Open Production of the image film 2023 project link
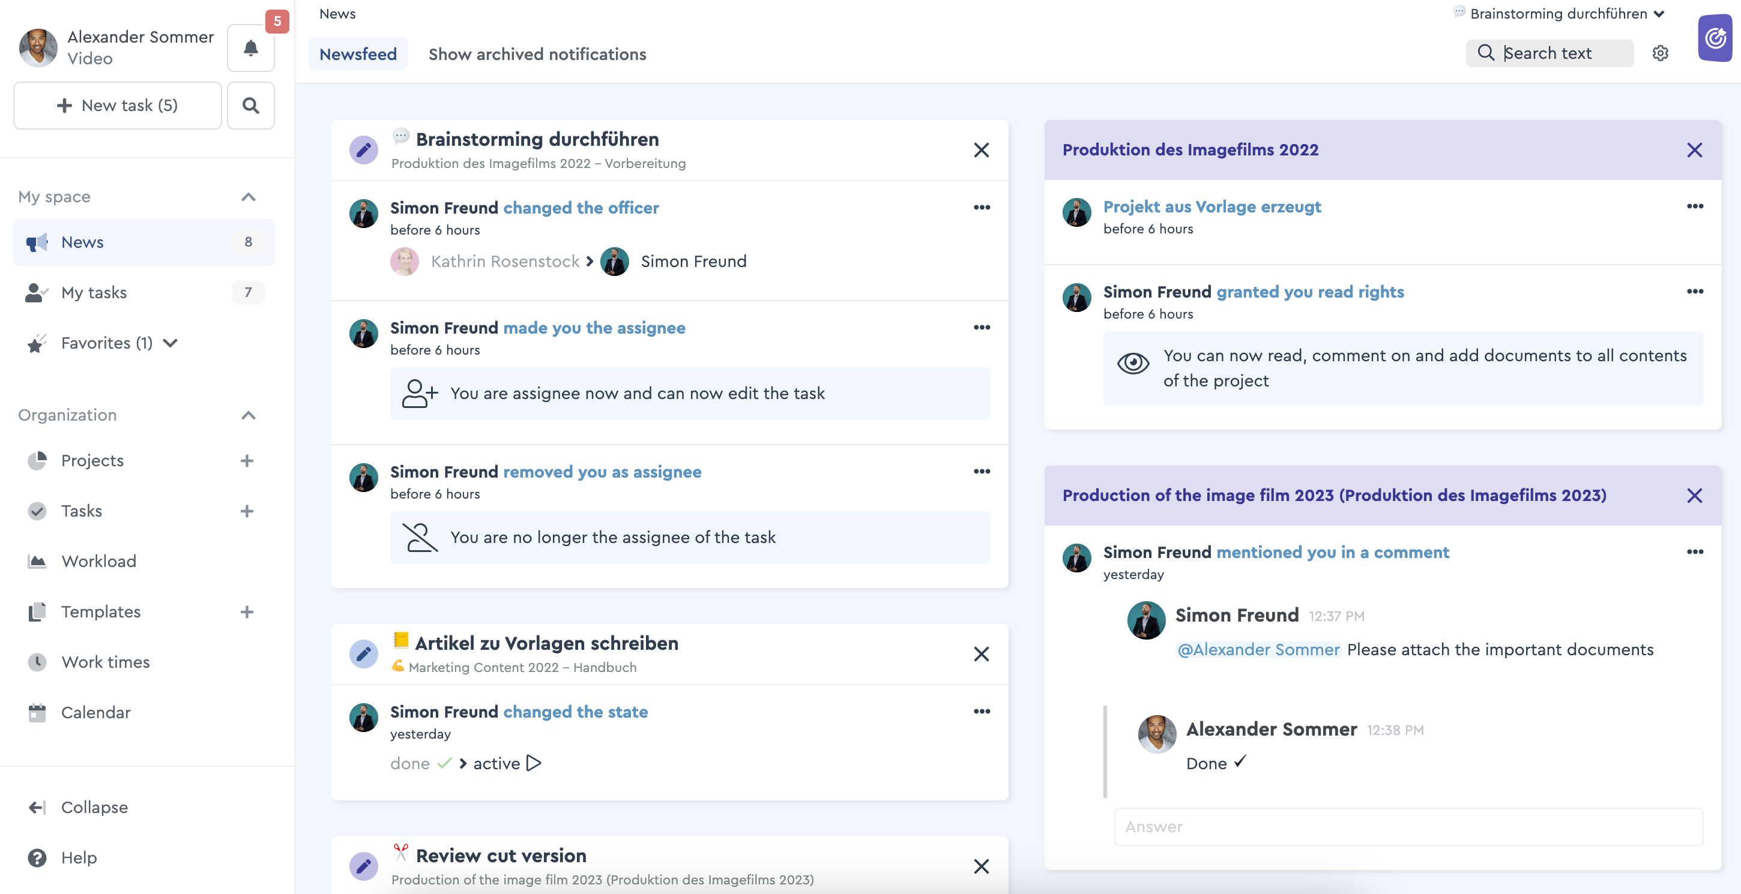1741x894 pixels. click(x=1334, y=496)
